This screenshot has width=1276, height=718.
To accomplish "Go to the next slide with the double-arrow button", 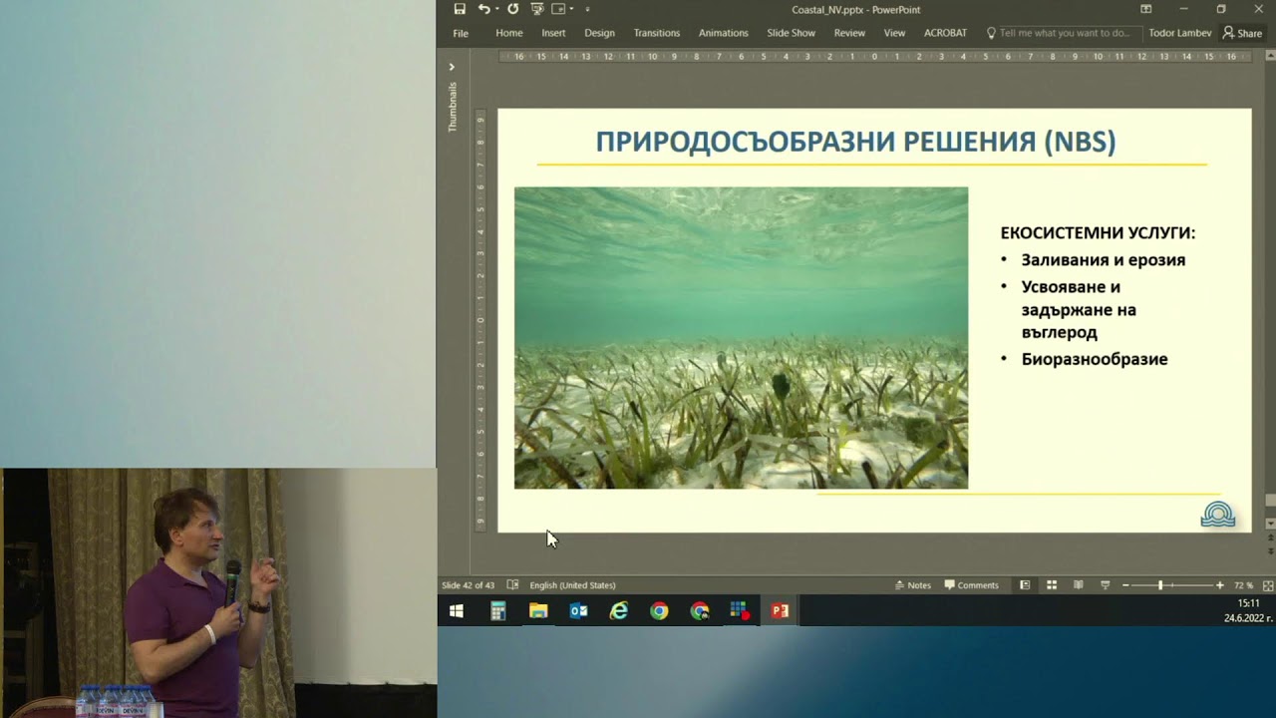I will 1270,550.
